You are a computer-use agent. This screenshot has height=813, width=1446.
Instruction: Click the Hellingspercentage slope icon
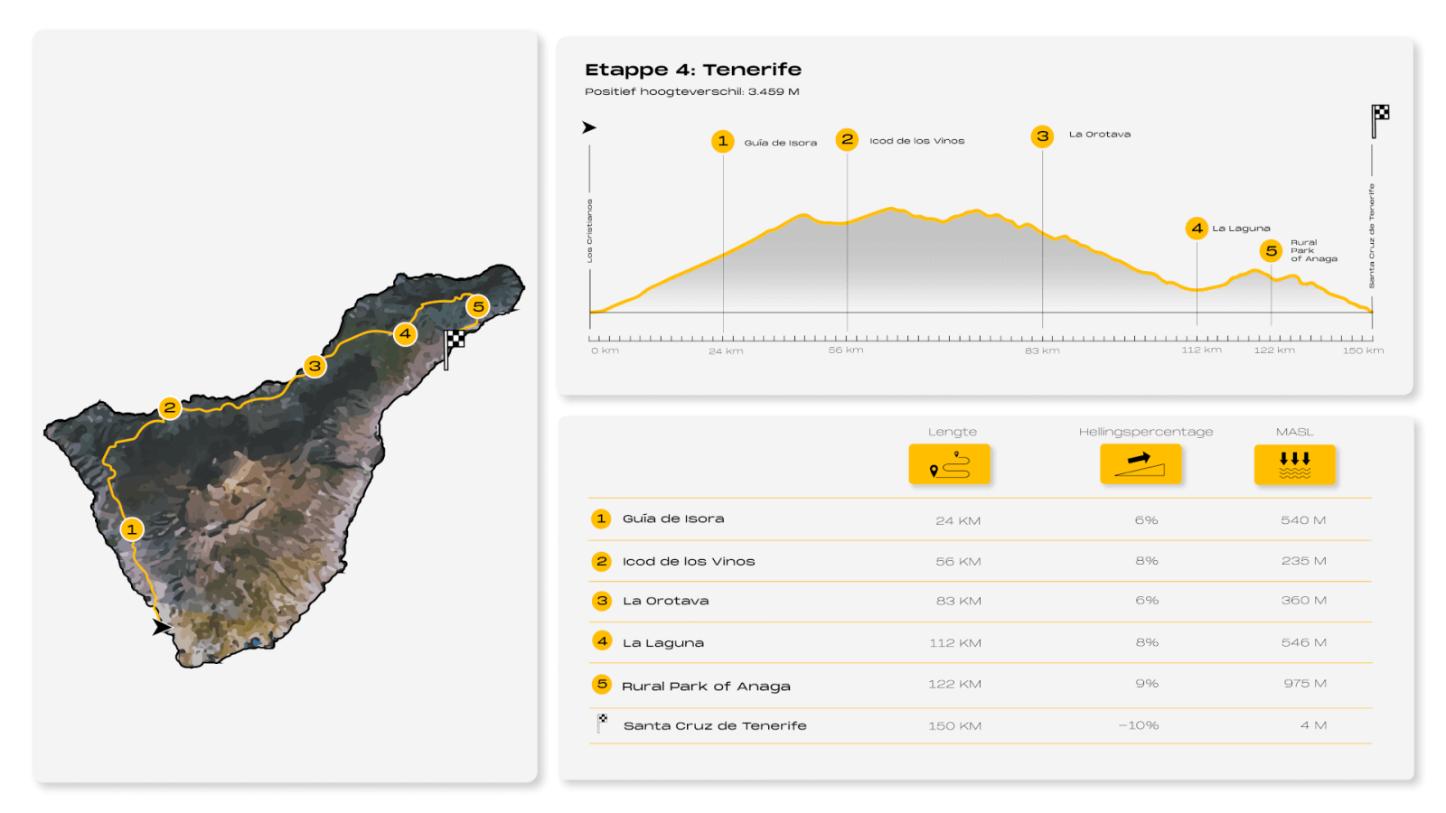tap(1141, 464)
